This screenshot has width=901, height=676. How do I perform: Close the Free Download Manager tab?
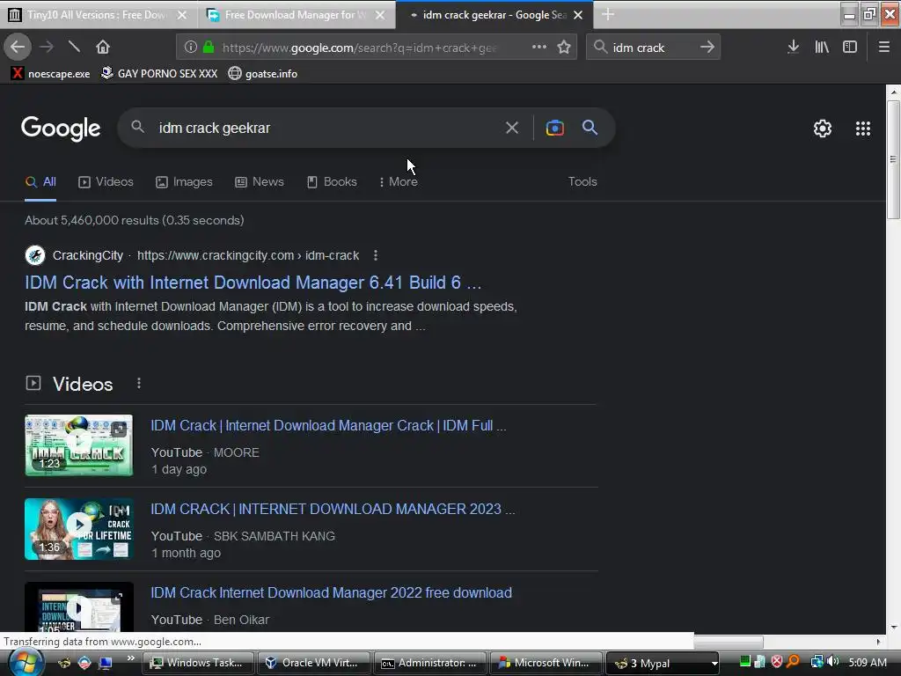coord(380,15)
